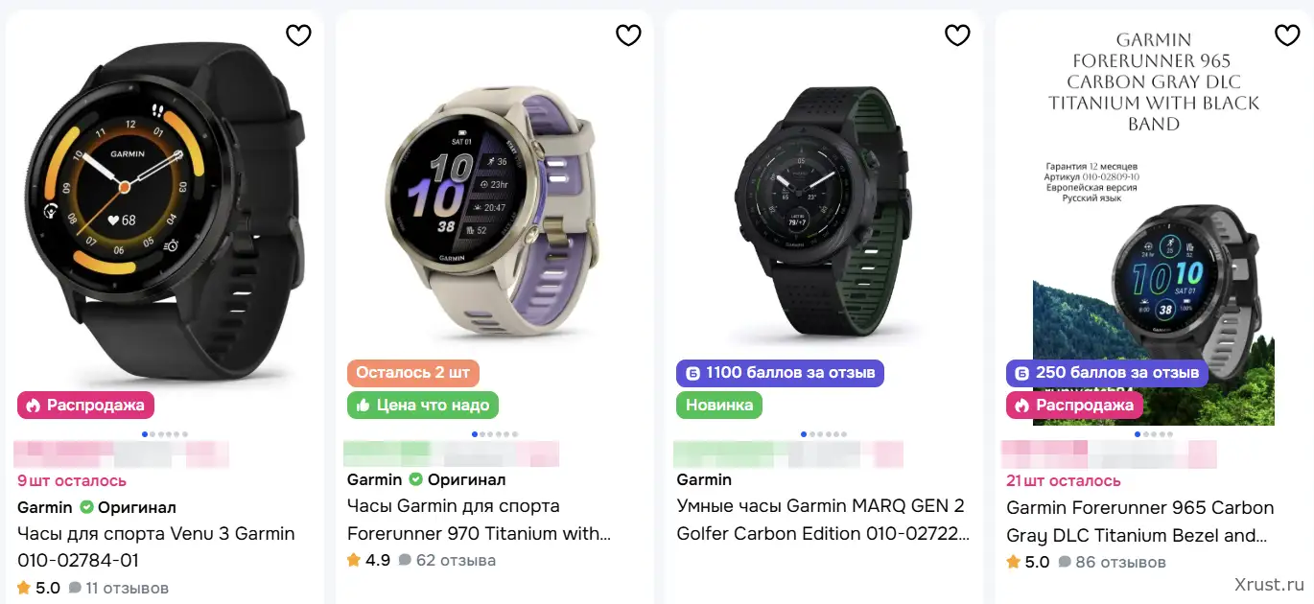This screenshot has height=604, width=1314.
Task: Toggle the heart on the Forerunner 965 card
Action: point(1287,35)
